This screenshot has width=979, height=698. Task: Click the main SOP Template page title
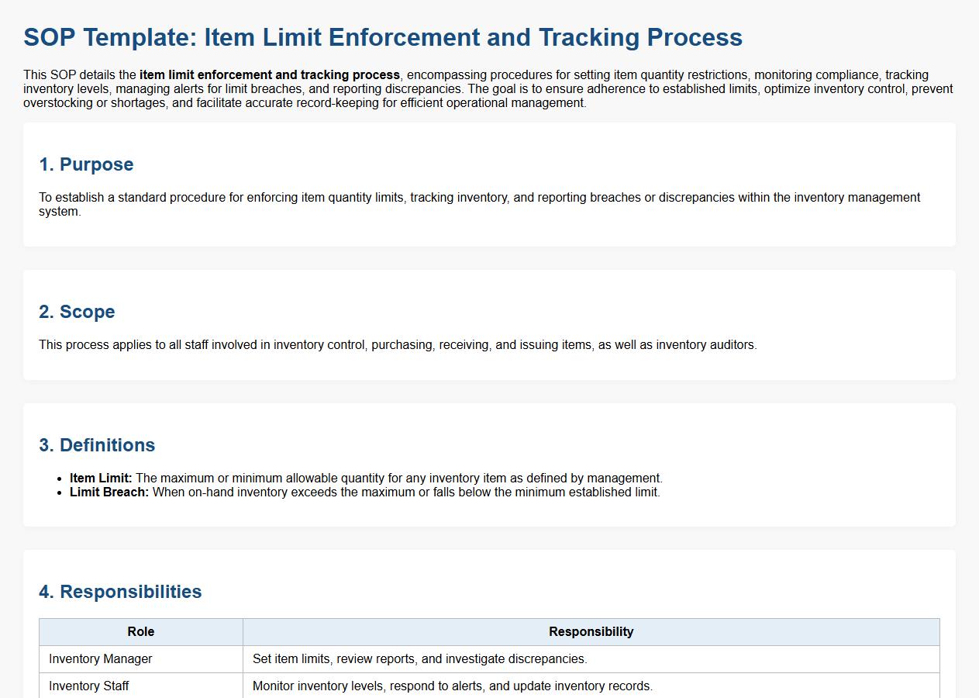click(383, 37)
